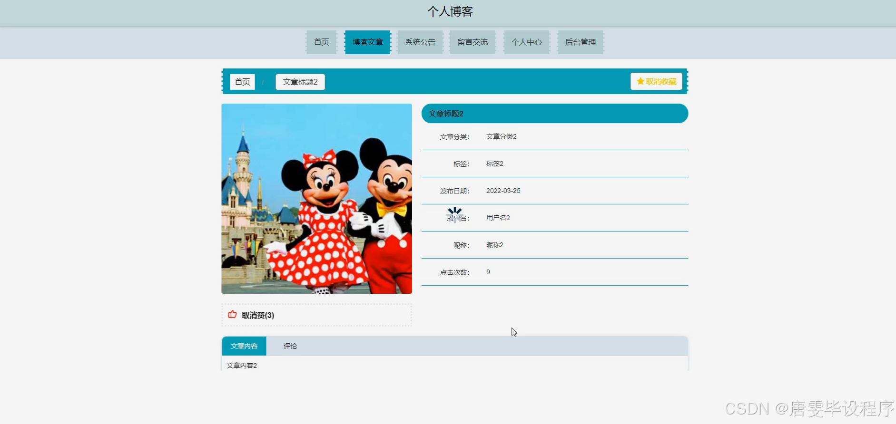
Task: Click the click count value 9
Action: 488,272
